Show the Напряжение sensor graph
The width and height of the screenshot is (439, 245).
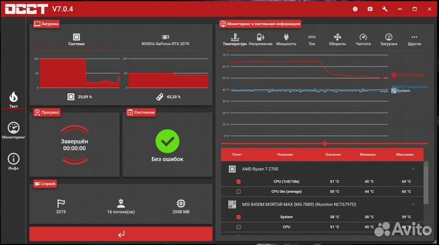pos(260,40)
